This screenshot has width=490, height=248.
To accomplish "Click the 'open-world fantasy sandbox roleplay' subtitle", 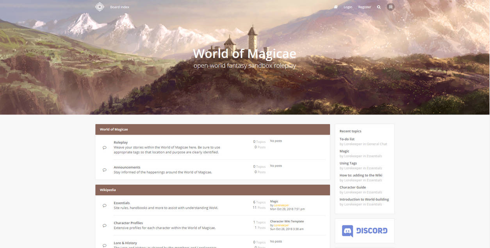I will [x=245, y=66].
